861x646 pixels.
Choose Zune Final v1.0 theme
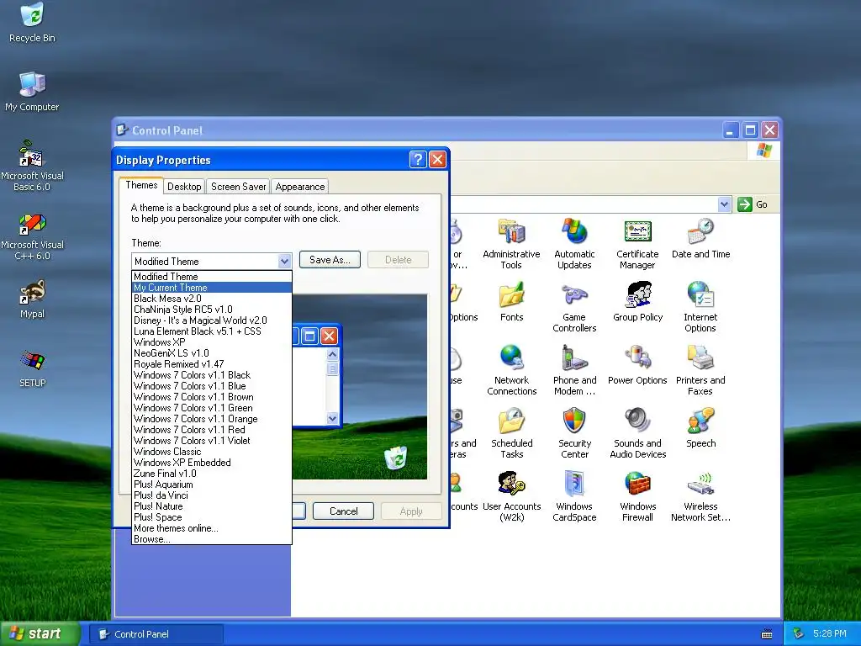(211, 474)
